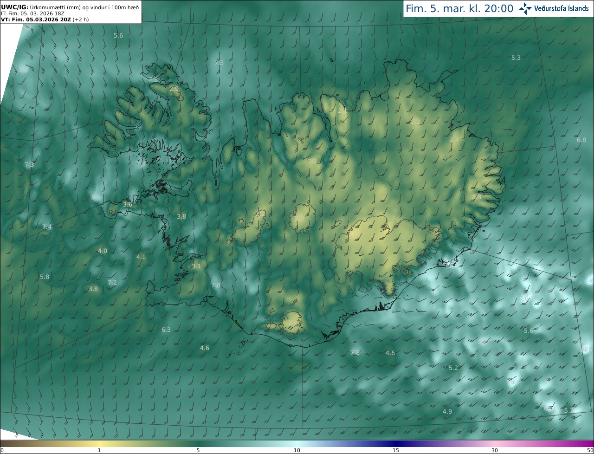Click the 1 label on the color scale
The image size is (594, 454).
[99, 450]
